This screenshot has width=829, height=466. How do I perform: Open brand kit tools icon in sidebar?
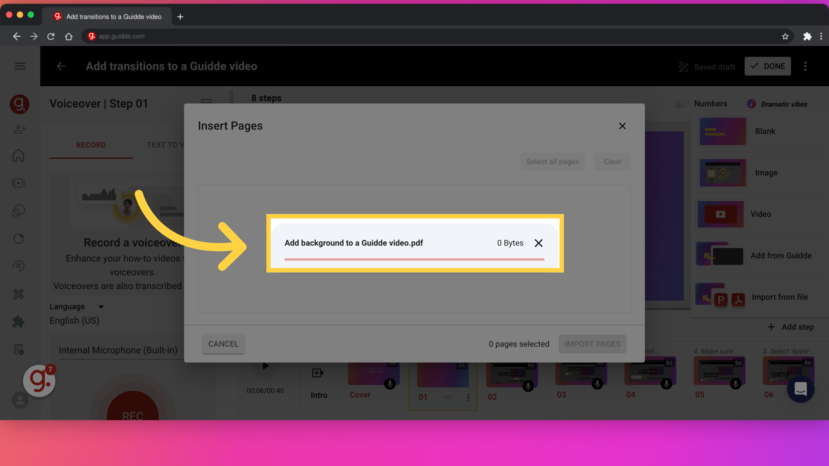[18, 294]
